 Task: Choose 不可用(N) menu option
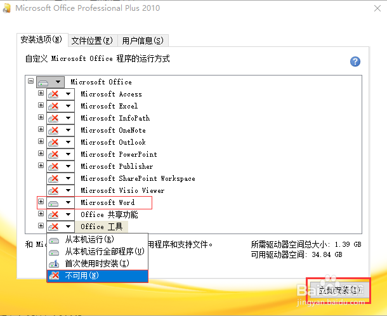click(x=98, y=276)
